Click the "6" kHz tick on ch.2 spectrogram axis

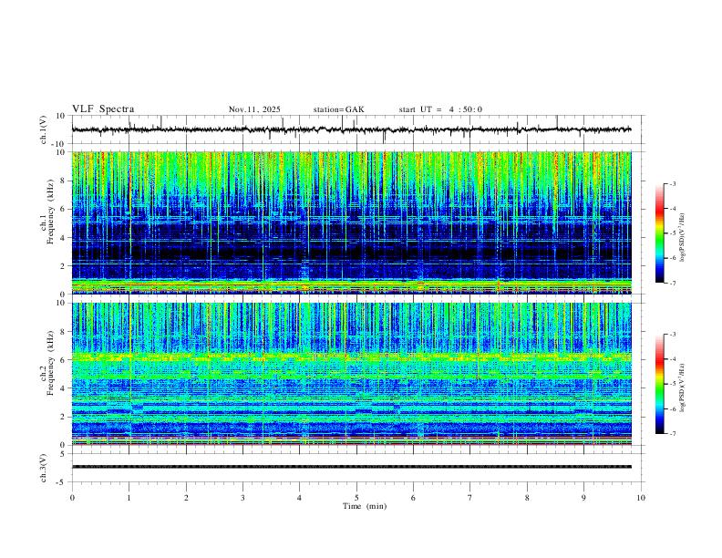pos(64,360)
